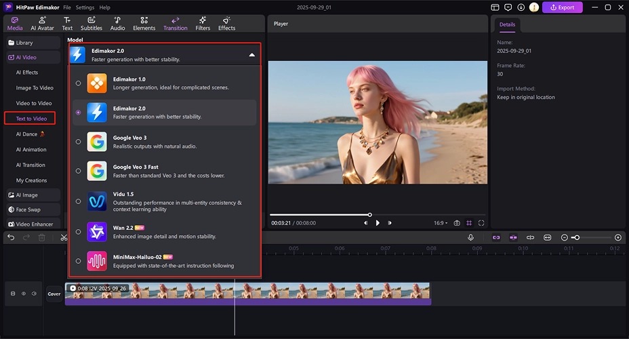
Task: Open the Filters tab
Action: click(203, 24)
